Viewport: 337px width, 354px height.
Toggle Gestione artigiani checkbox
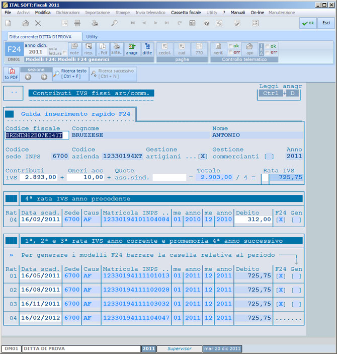point(203,157)
